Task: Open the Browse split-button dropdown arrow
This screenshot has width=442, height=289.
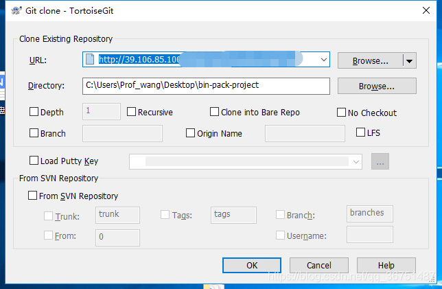Action: 410,60
